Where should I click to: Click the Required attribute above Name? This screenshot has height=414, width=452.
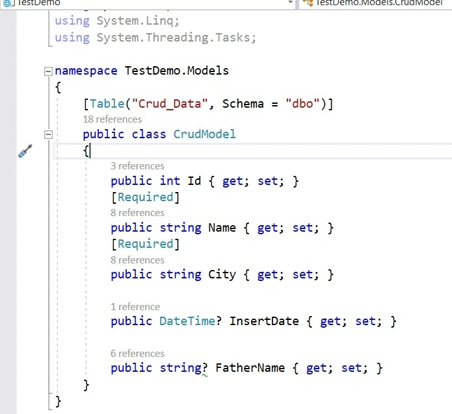[x=145, y=197]
